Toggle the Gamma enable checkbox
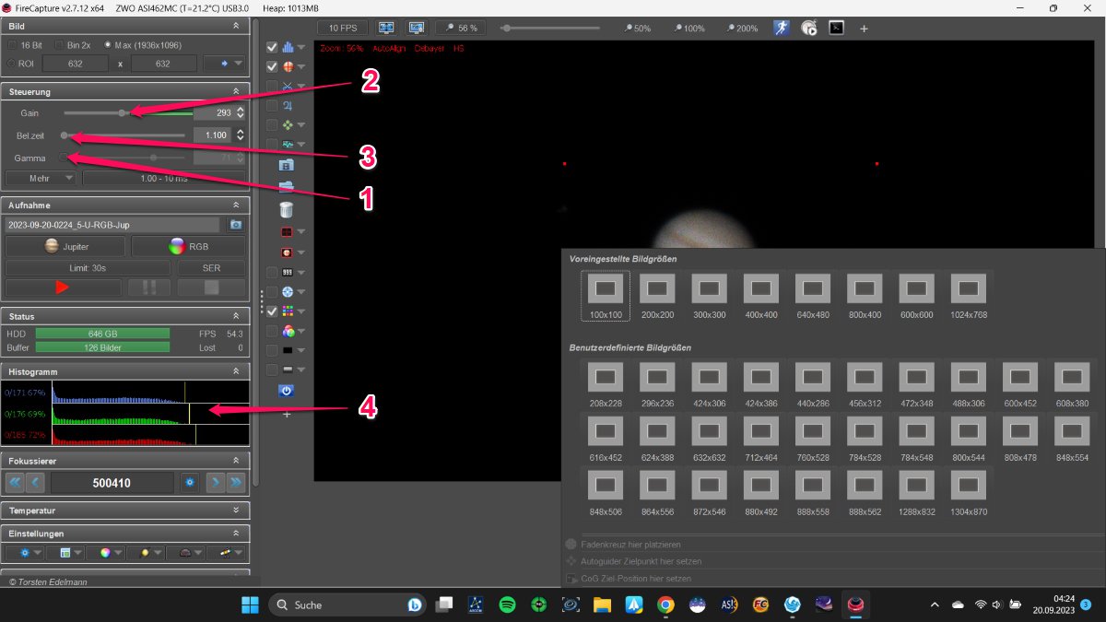 (65, 158)
